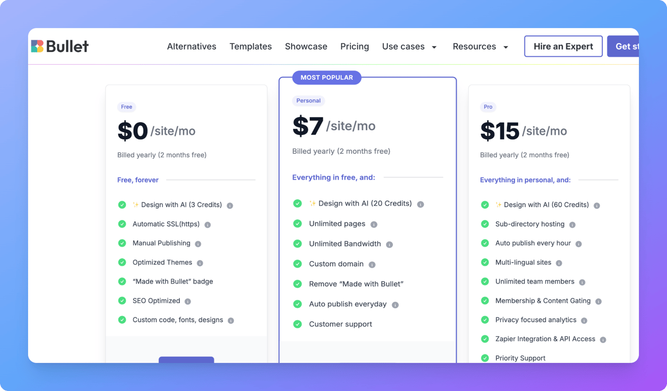Select Showcase in the top navigation
Image resolution: width=667 pixels, height=391 pixels.
[x=306, y=46]
